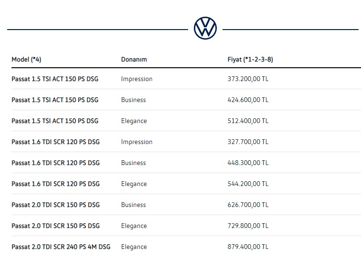Select the 544.200,00 TL price
The height and width of the screenshot is (269, 361).
248,184
